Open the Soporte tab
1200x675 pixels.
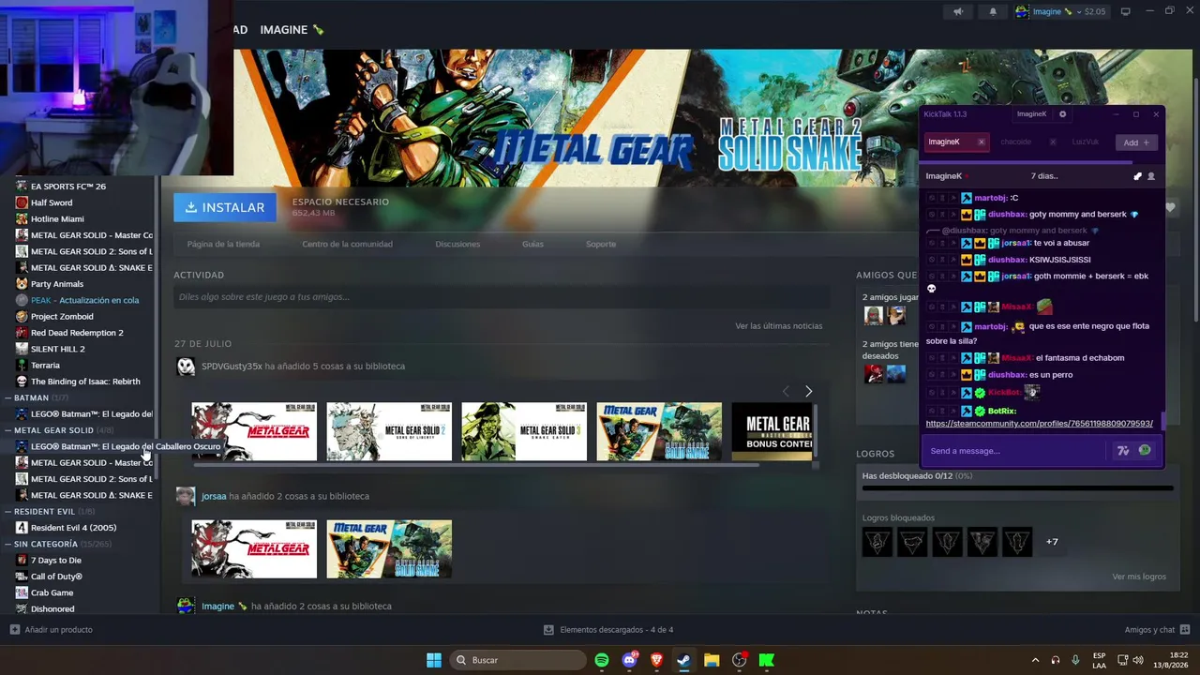click(601, 244)
